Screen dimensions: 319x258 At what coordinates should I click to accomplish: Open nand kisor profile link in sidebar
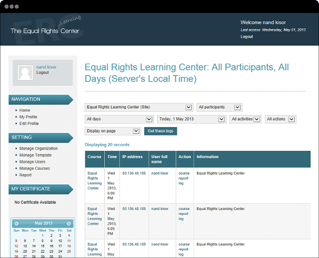pos(47,67)
